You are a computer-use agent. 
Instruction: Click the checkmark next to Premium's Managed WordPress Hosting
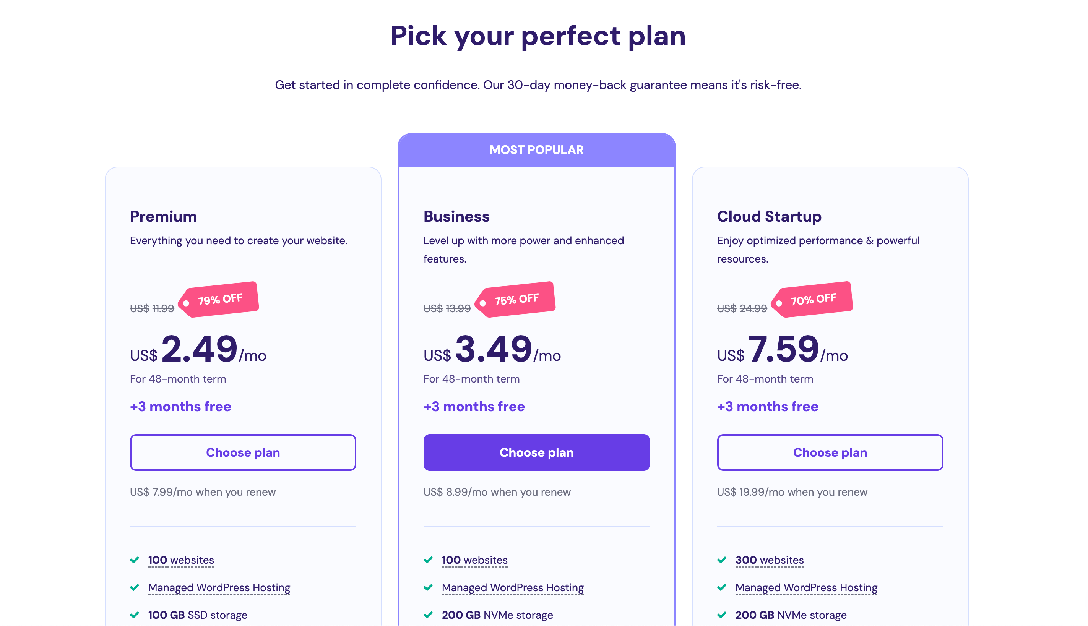tap(134, 587)
